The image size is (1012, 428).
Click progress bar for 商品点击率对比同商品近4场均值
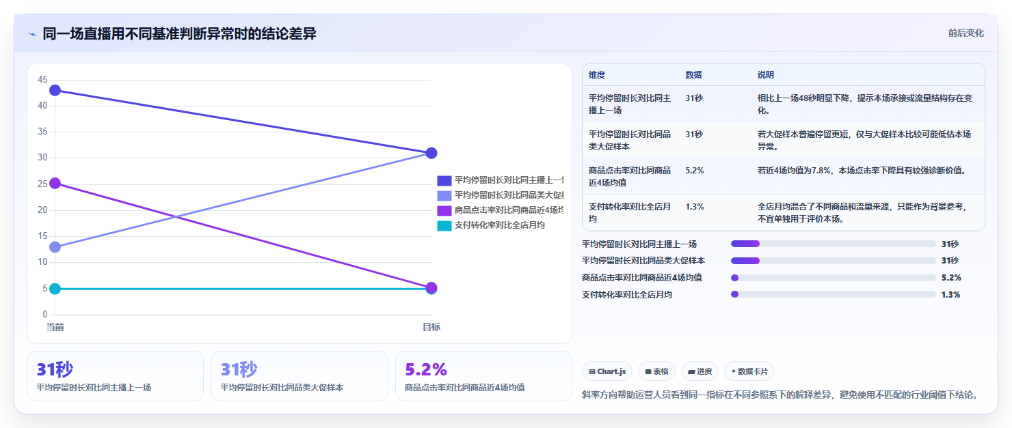point(833,278)
